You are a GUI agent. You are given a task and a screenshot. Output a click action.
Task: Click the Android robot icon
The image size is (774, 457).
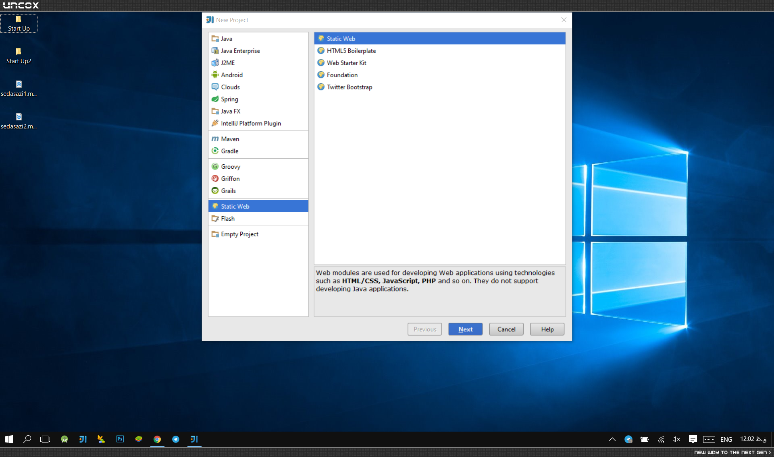(215, 75)
